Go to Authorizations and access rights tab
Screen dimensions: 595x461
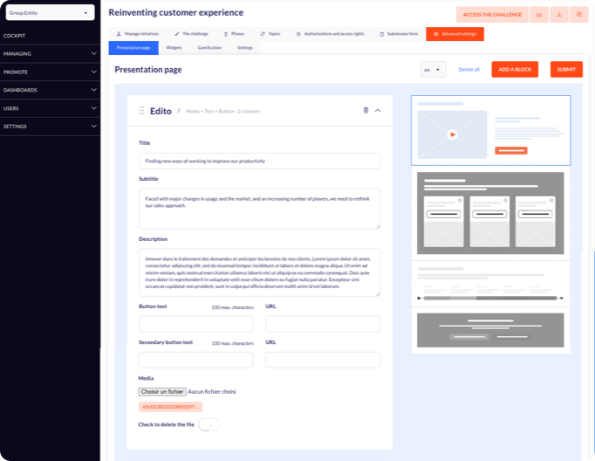pyautogui.click(x=330, y=34)
